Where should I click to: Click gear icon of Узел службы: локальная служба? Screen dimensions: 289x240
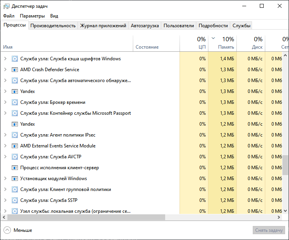[x=15, y=211]
